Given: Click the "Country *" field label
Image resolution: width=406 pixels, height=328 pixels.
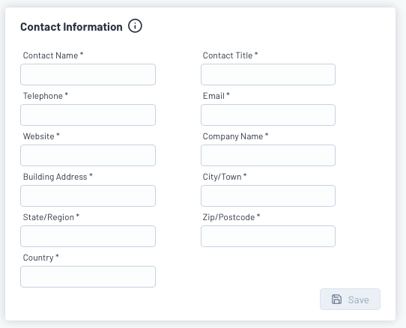Looking at the screenshot, I should pyautogui.click(x=41, y=258).
